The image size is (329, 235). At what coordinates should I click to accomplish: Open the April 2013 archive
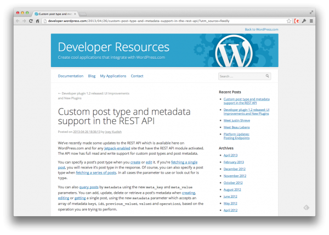coord(230,155)
